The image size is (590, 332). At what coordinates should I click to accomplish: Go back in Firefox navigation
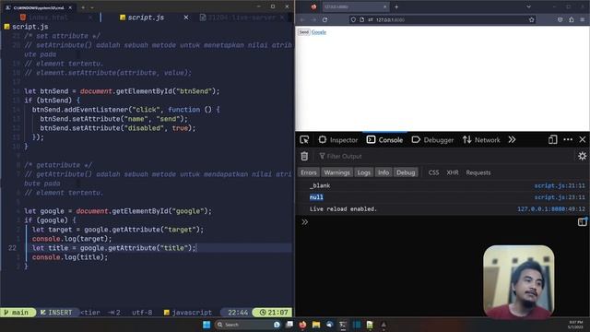(x=302, y=19)
